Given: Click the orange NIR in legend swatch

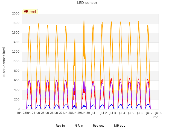Looking at the screenshot, I should [71, 126].
